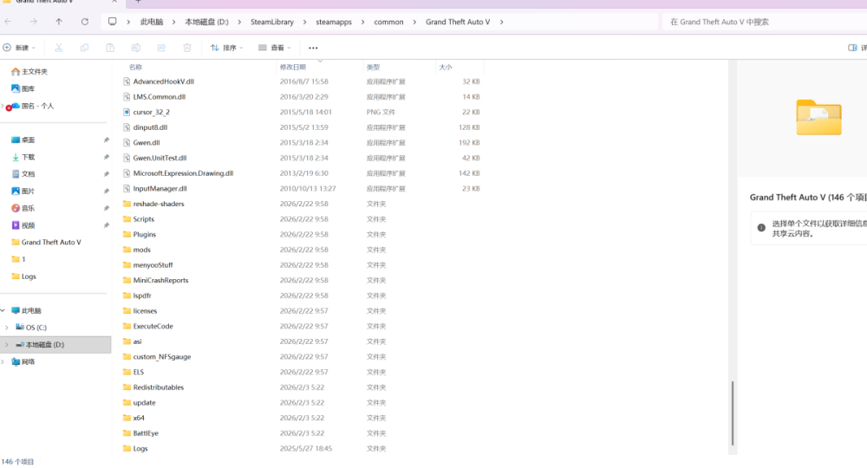Toggle the details pane button

click(x=855, y=48)
